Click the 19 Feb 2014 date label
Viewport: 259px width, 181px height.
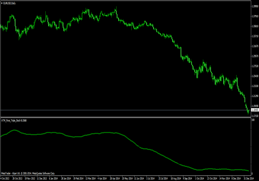pyautogui.click(x=78, y=178)
